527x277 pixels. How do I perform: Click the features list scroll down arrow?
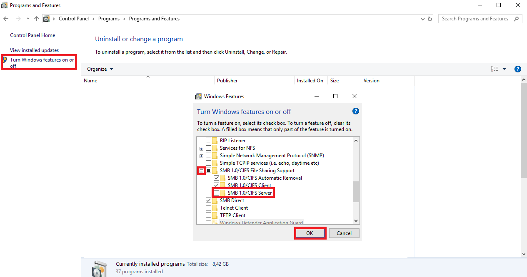356,221
